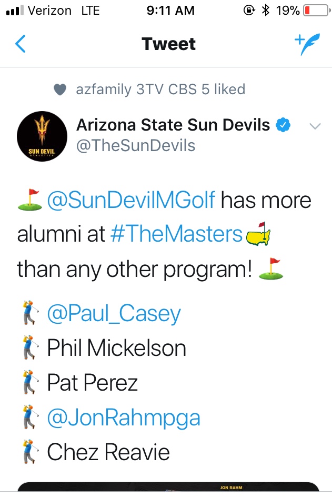Image resolution: width=332 pixels, height=497 pixels.
Task: Tap the Arizona State Sun Devils name
Action: tap(173, 125)
